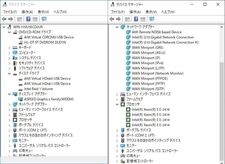The width and height of the screenshot is (225, 164).
Task: Select 記憶域コントローラー in right window
Action: pyautogui.click(x=140, y=161)
